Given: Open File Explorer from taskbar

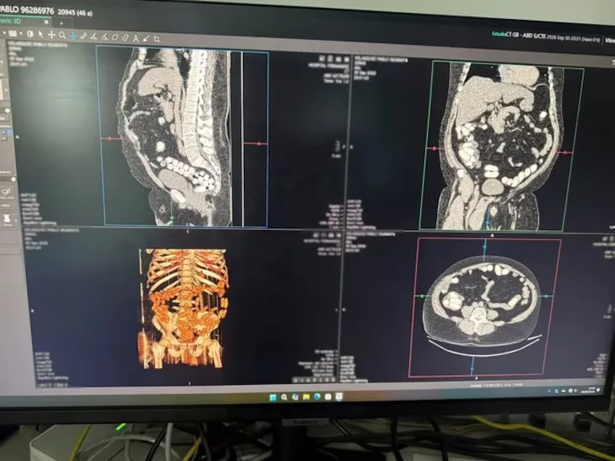Looking at the screenshot, I should 306,397.
